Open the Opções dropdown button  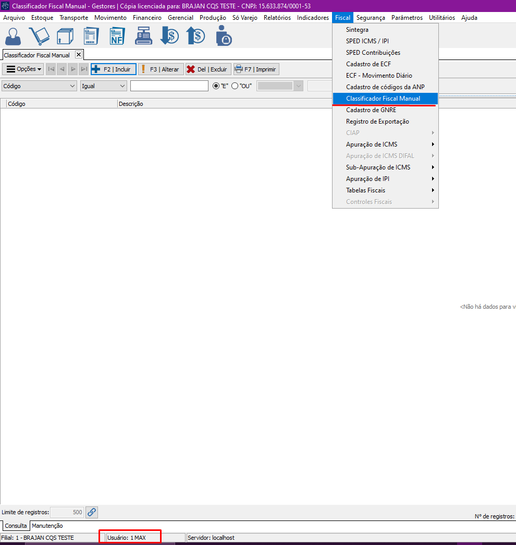tap(23, 69)
